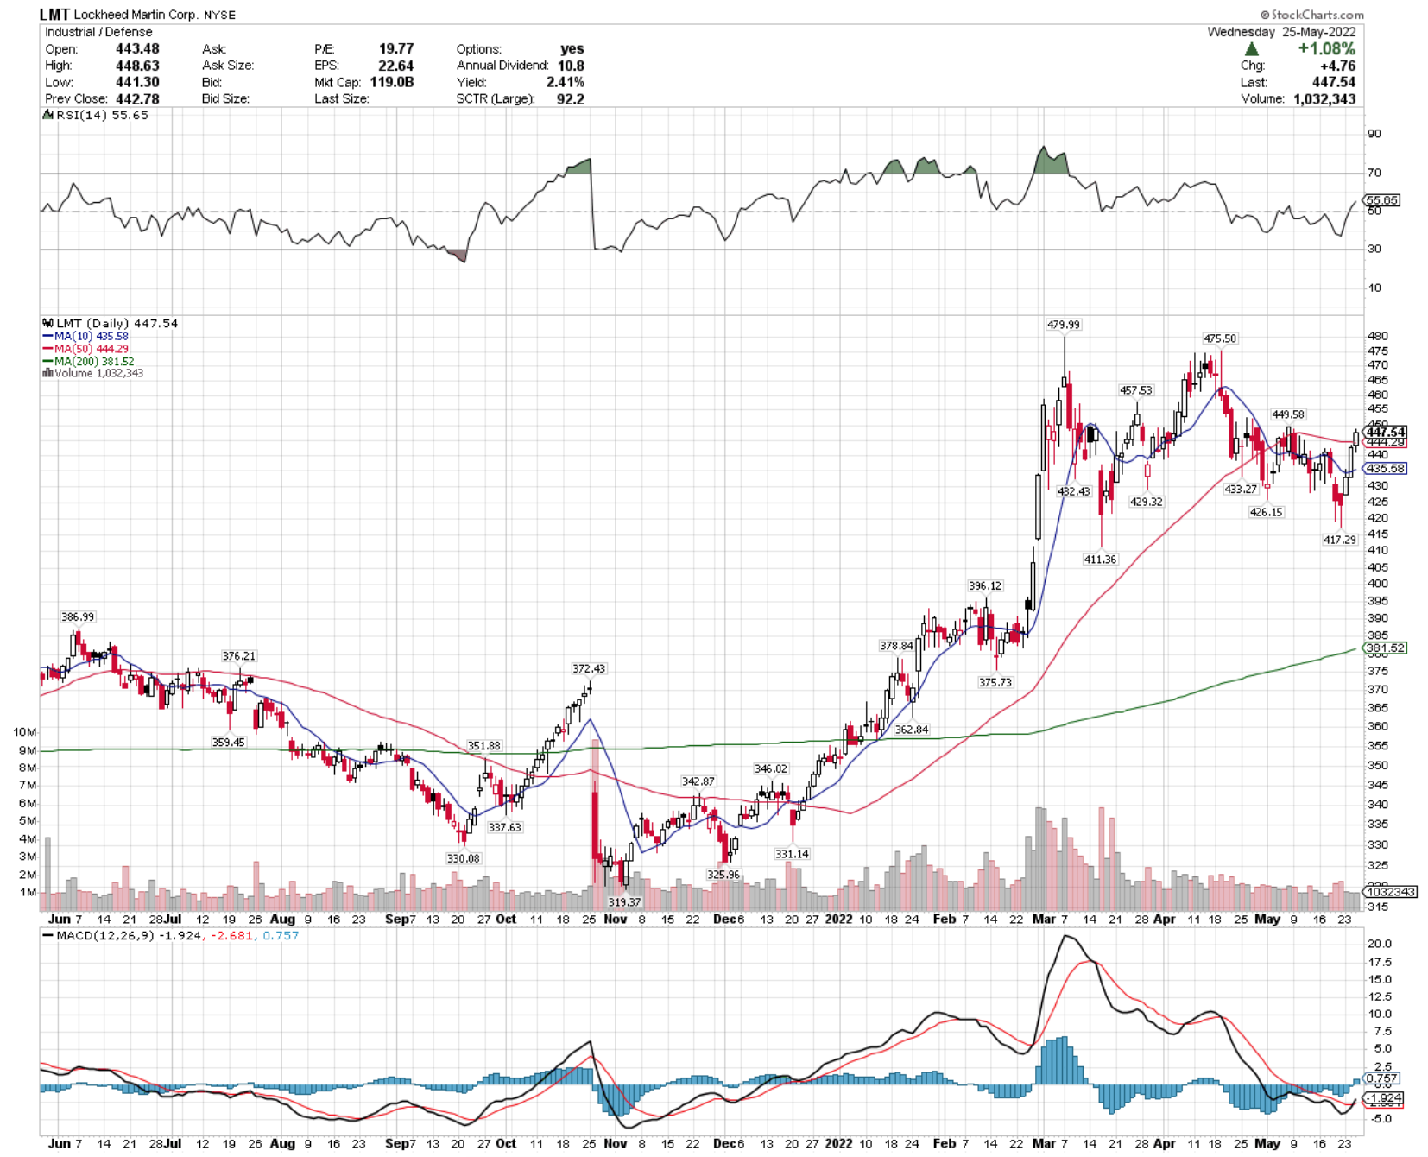Click the 411.36 low price label

pyautogui.click(x=1100, y=560)
